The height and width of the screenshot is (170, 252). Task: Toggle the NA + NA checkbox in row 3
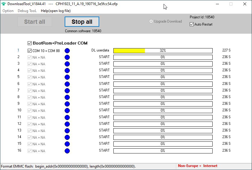coord(29,64)
